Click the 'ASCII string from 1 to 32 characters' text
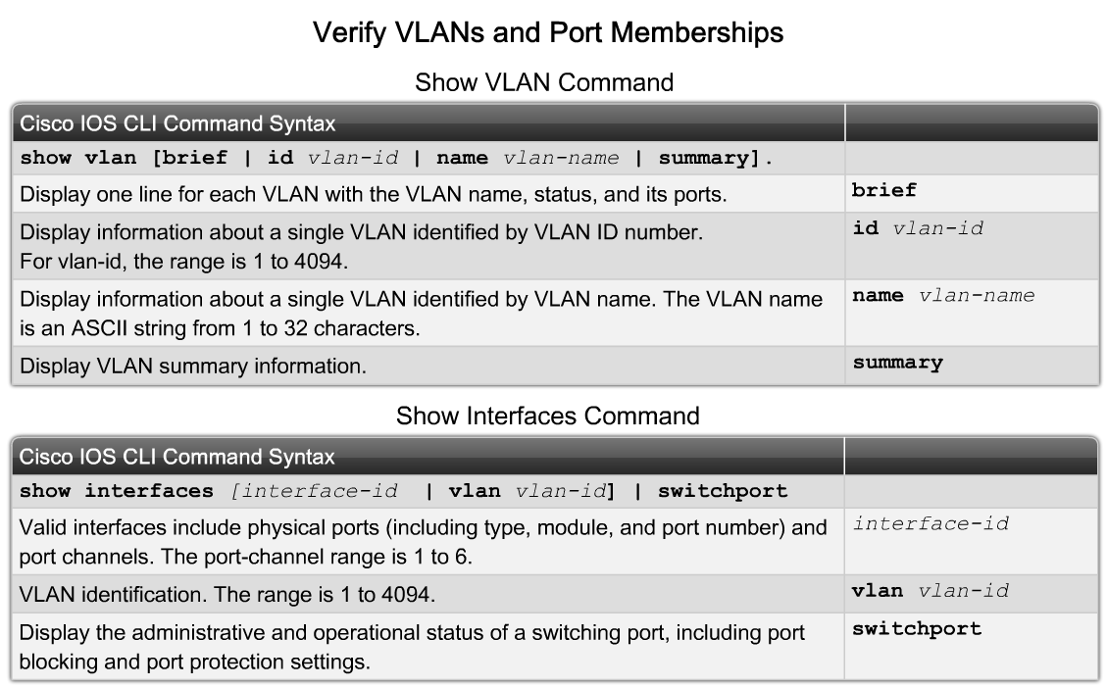This screenshot has width=1107, height=687. coord(245,328)
